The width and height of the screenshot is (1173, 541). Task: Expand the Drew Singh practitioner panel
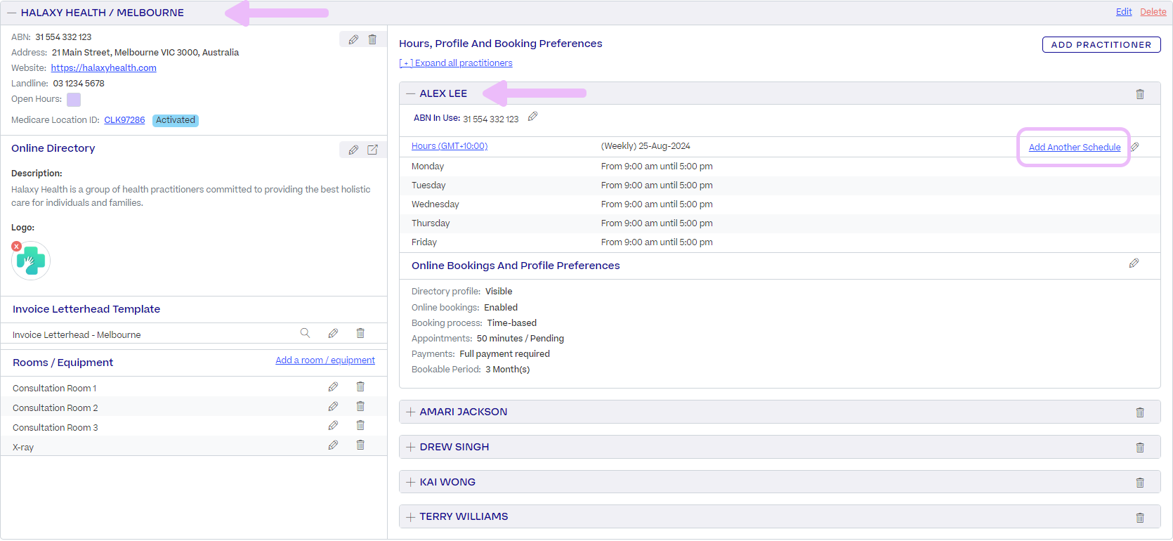pos(410,447)
